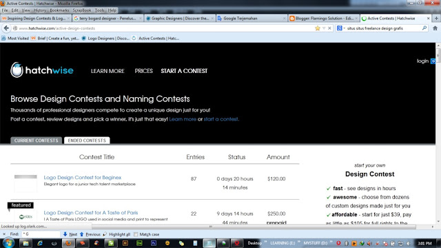Switch to the Blogger: Flamingo Solution tab
This screenshot has height=248, width=441.
323,19
